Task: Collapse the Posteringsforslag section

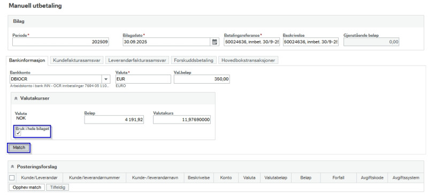Action: 12,166
